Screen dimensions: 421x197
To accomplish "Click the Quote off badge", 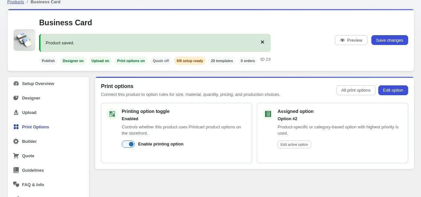I will click(x=161, y=61).
